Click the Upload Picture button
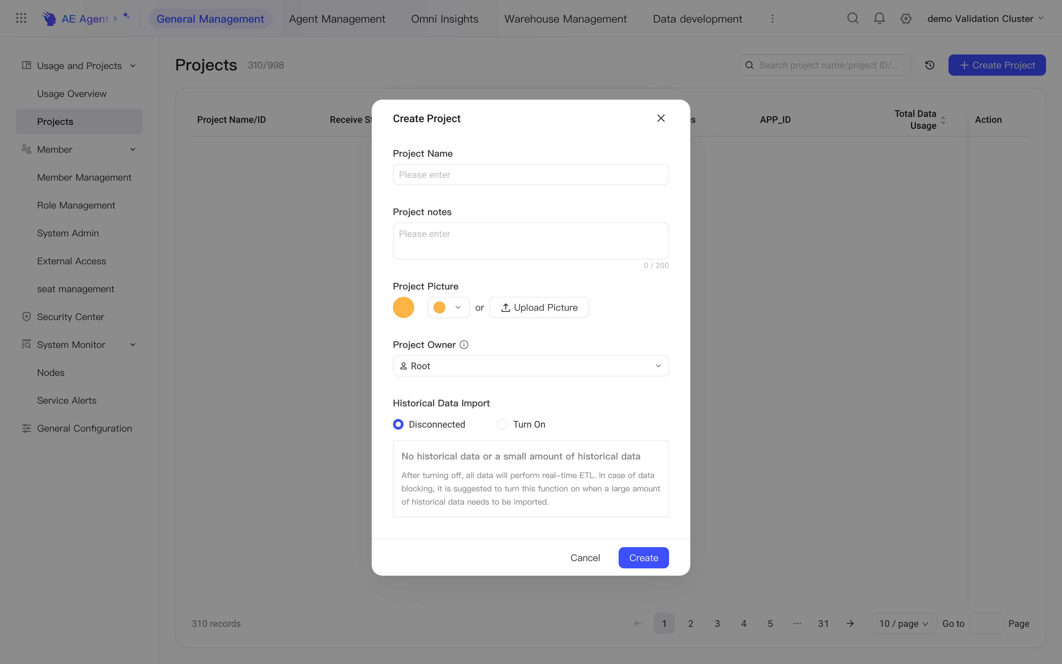 click(x=539, y=307)
